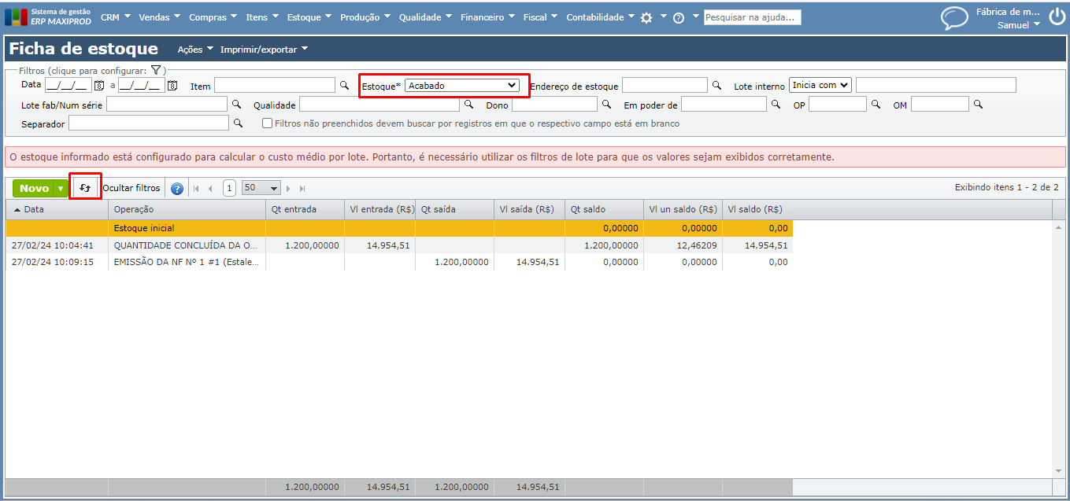Image resolution: width=1070 pixels, height=501 pixels.
Task: Go to first page of results
Action: click(x=196, y=189)
